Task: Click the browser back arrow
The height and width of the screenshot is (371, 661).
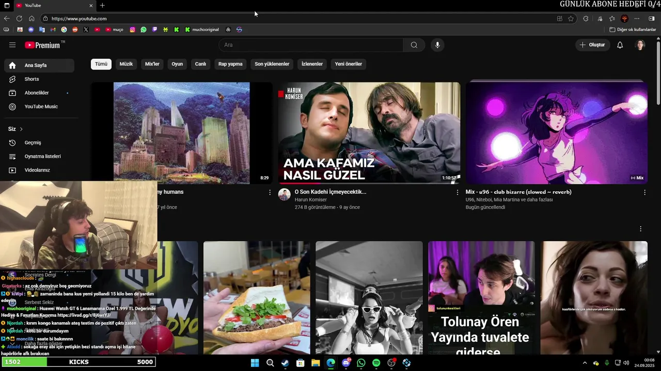Action: (7, 19)
